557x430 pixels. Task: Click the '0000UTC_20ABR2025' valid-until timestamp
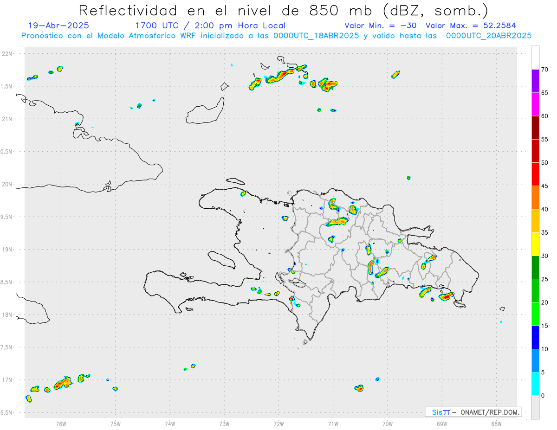489,36
